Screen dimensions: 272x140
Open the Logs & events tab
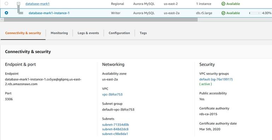click(88, 33)
